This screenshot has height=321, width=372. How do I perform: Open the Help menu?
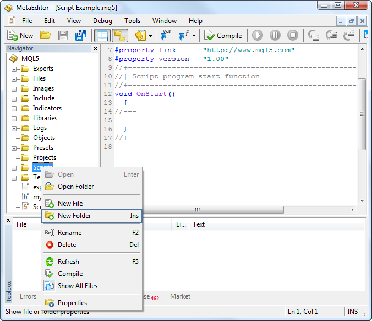[x=195, y=21]
